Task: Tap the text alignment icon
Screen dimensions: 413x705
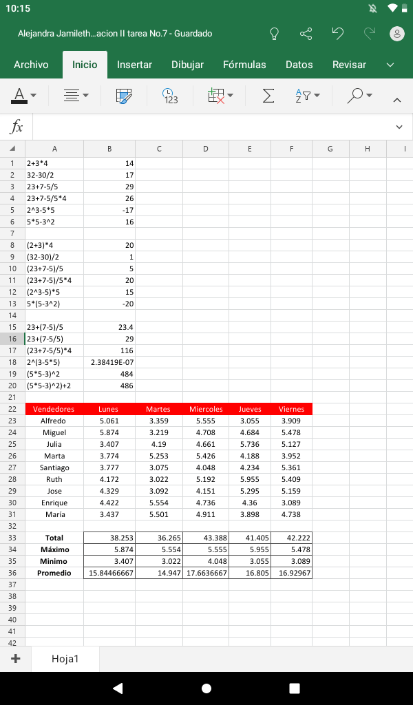Action: pos(72,95)
